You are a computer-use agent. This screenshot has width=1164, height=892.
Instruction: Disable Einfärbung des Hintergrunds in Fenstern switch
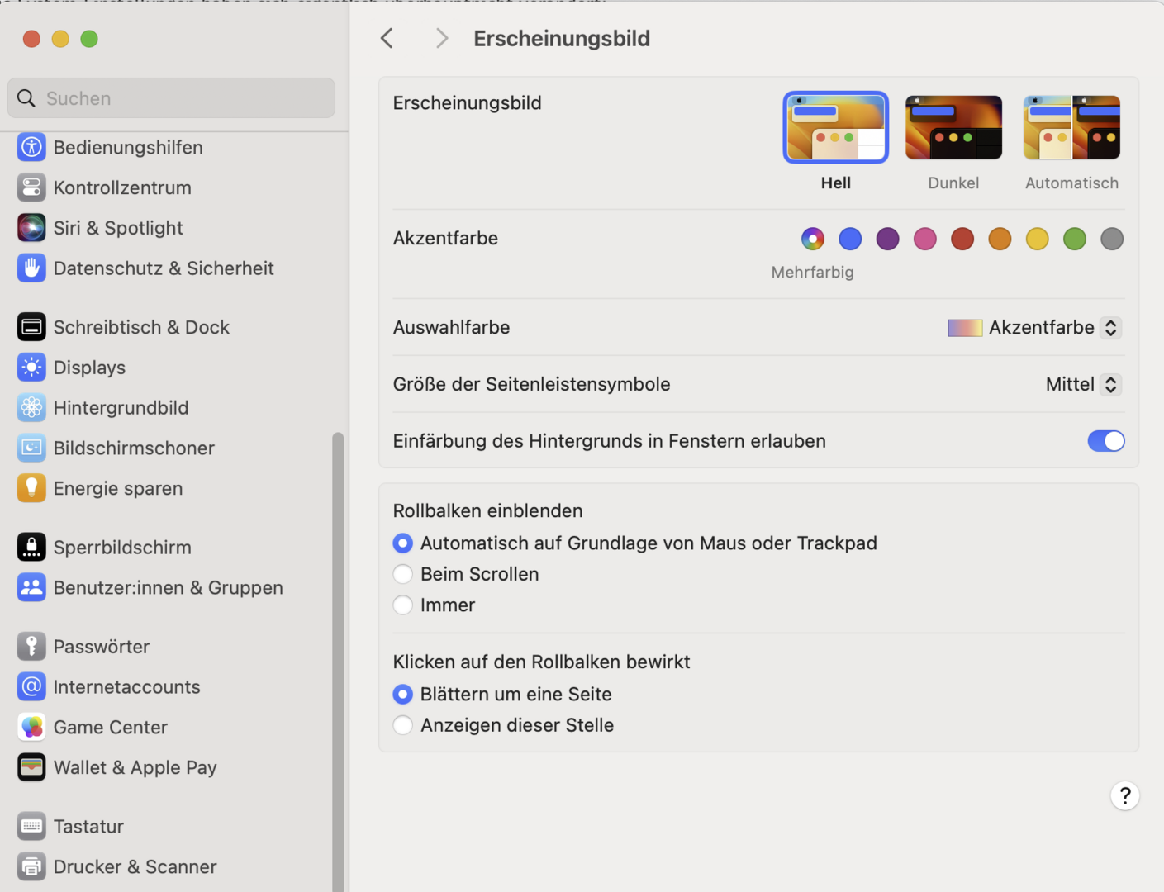coord(1106,441)
